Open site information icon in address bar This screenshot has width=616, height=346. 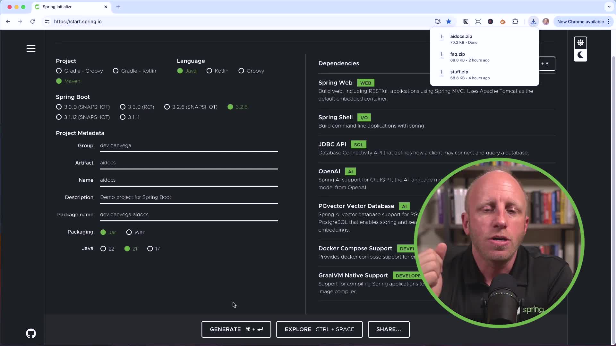(47, 21)
